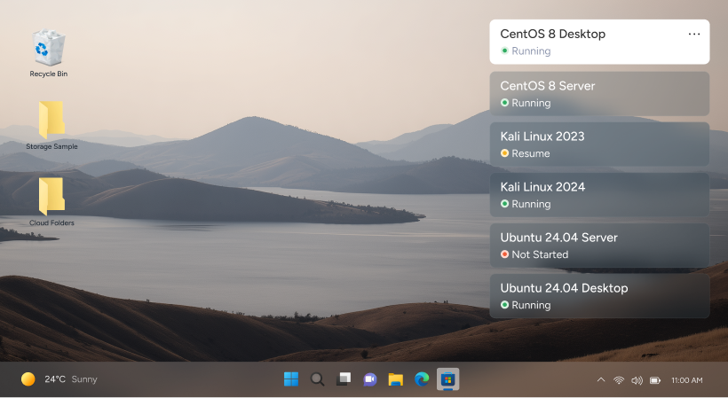Open the CentOS 8 Desktop options menu
This screenshot has width=728, height=398.
pyautogui.click(x=694, y=35)
